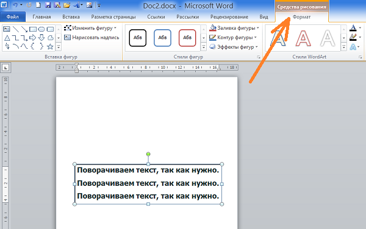Click Нарисовать надпись button
This screenshot has width=366, height=229.
[x=91, y=37]
